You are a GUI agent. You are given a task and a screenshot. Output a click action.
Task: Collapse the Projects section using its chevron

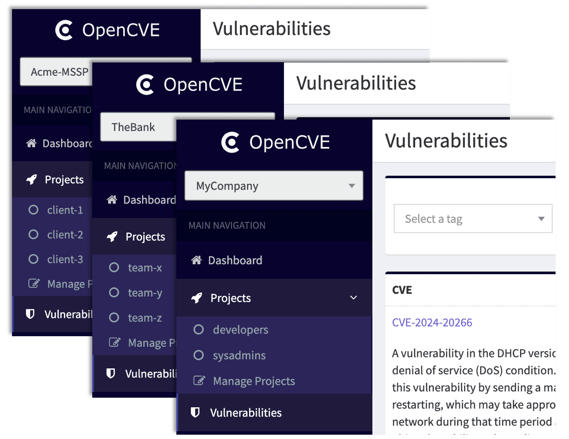(353, 298)
